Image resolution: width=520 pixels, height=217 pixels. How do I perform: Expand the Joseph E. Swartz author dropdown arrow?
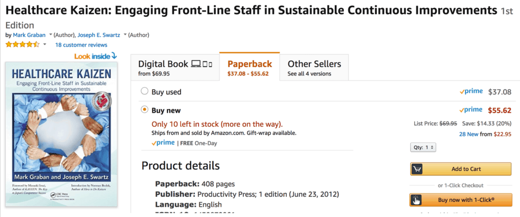click(x=125, y=35)
